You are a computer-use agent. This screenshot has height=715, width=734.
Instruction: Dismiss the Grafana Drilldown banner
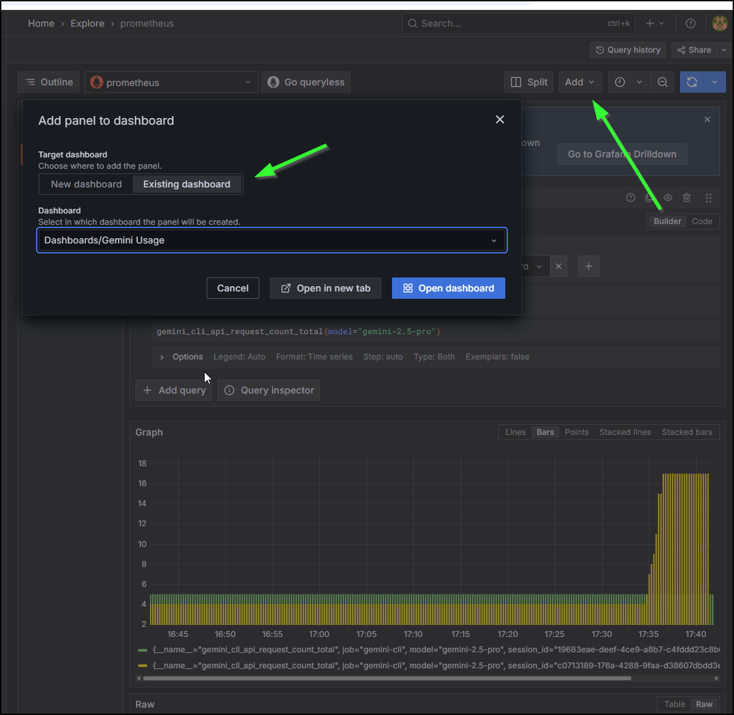(x=707, y=120)
